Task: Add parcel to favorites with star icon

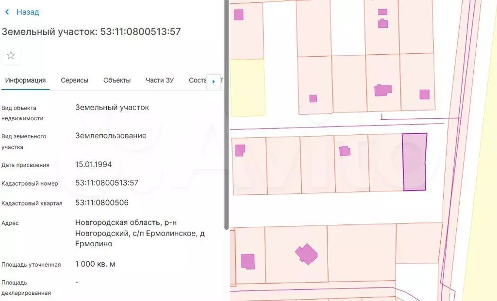Action: coord(11,55)
